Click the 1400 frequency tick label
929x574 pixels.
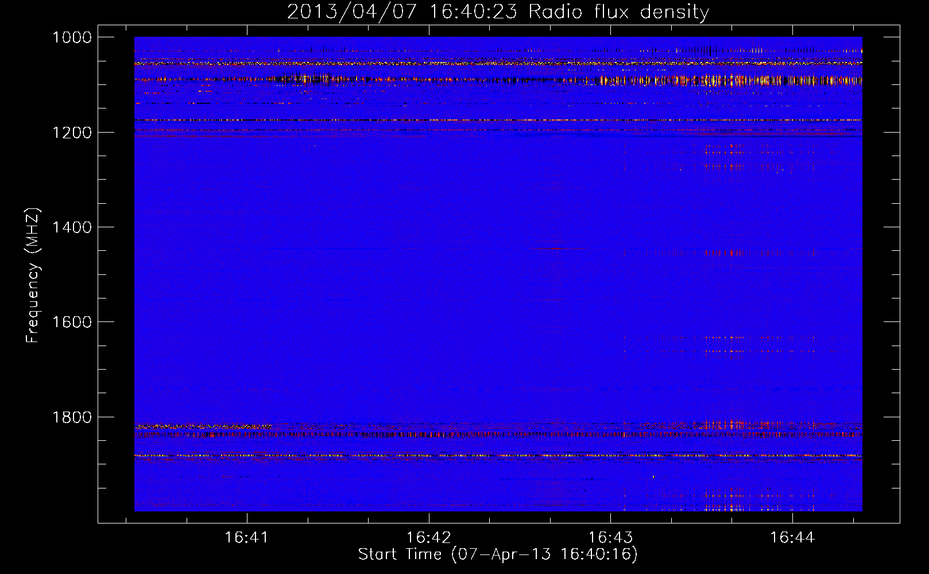(72, 227)
